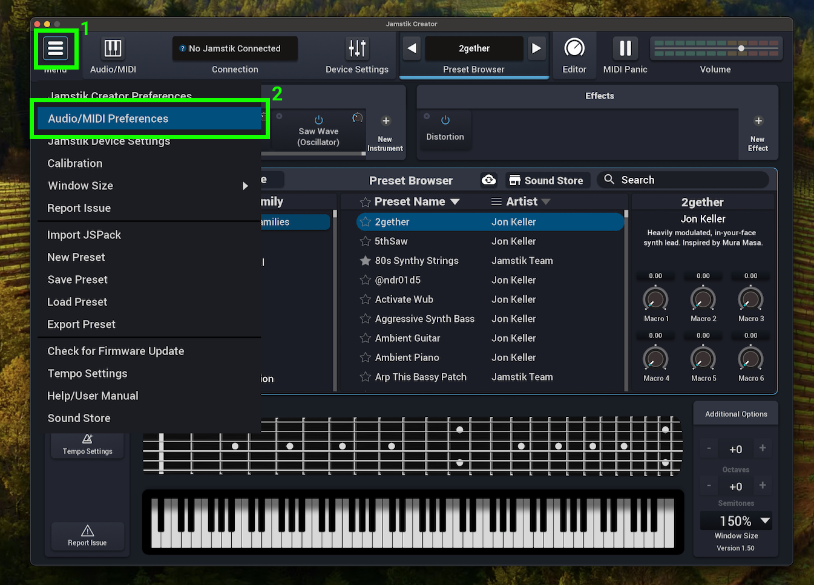Choose Calibration from menu
The width and height of the screenshot is (814, 585).
point(149,163)
